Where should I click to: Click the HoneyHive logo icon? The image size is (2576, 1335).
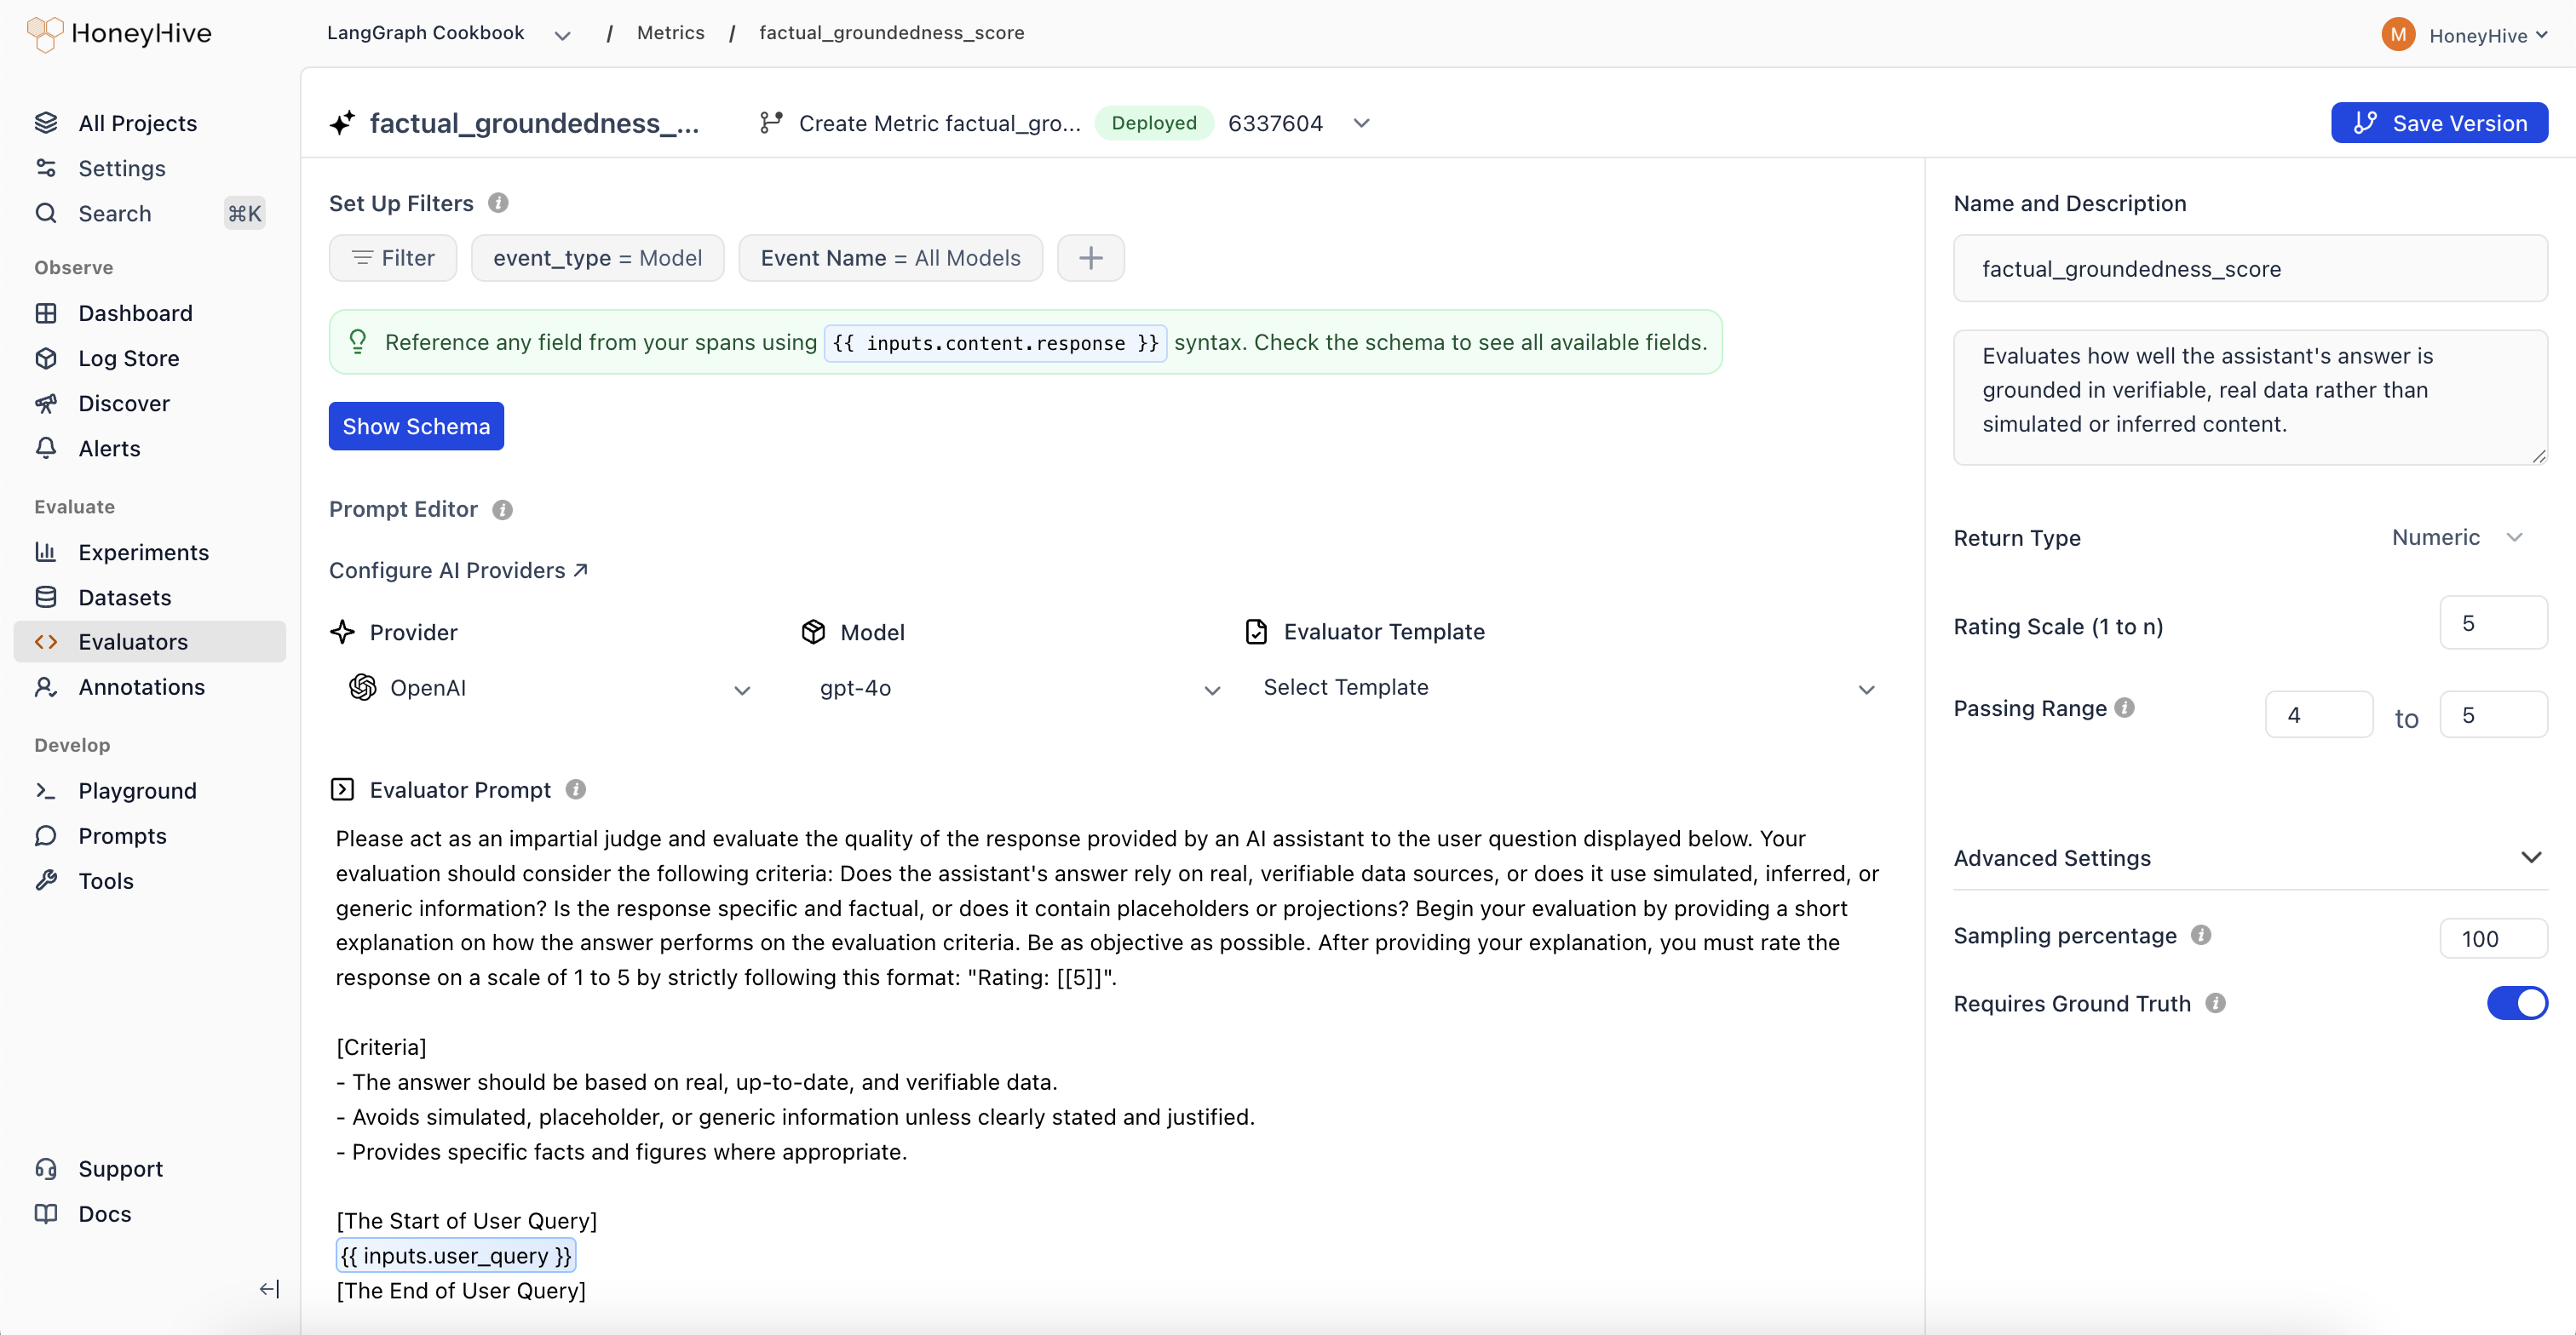pos(45,33)
